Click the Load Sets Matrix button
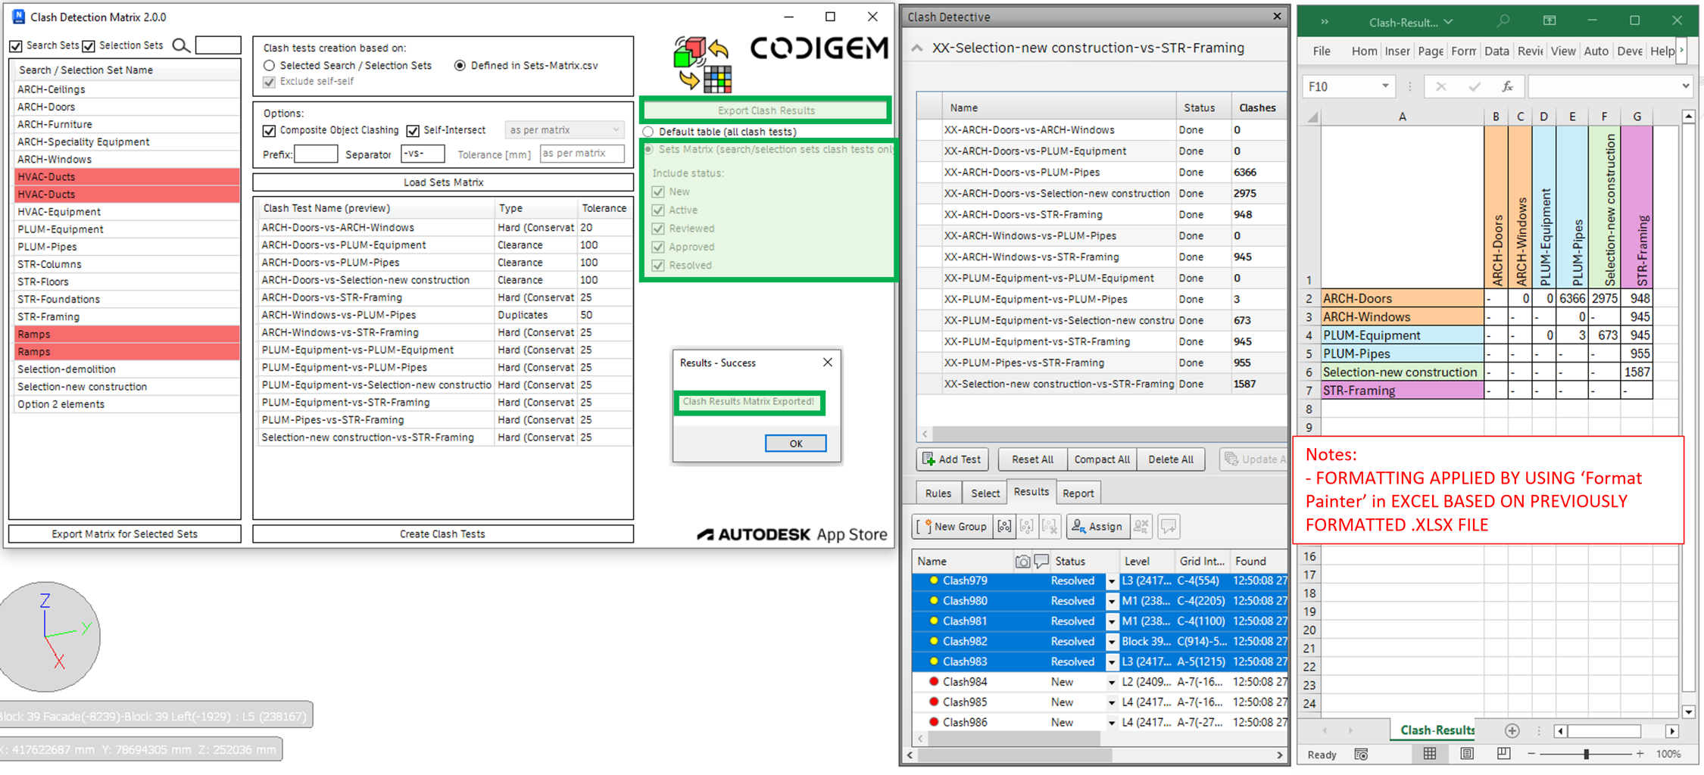1704x775 pixels. [443, 182]
